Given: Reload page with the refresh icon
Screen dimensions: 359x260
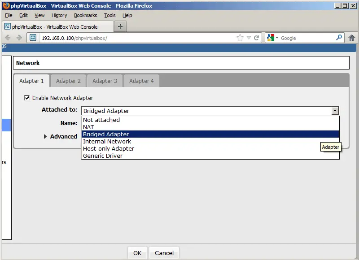Looking at the screenshot, I should click(x=256, y=38).
